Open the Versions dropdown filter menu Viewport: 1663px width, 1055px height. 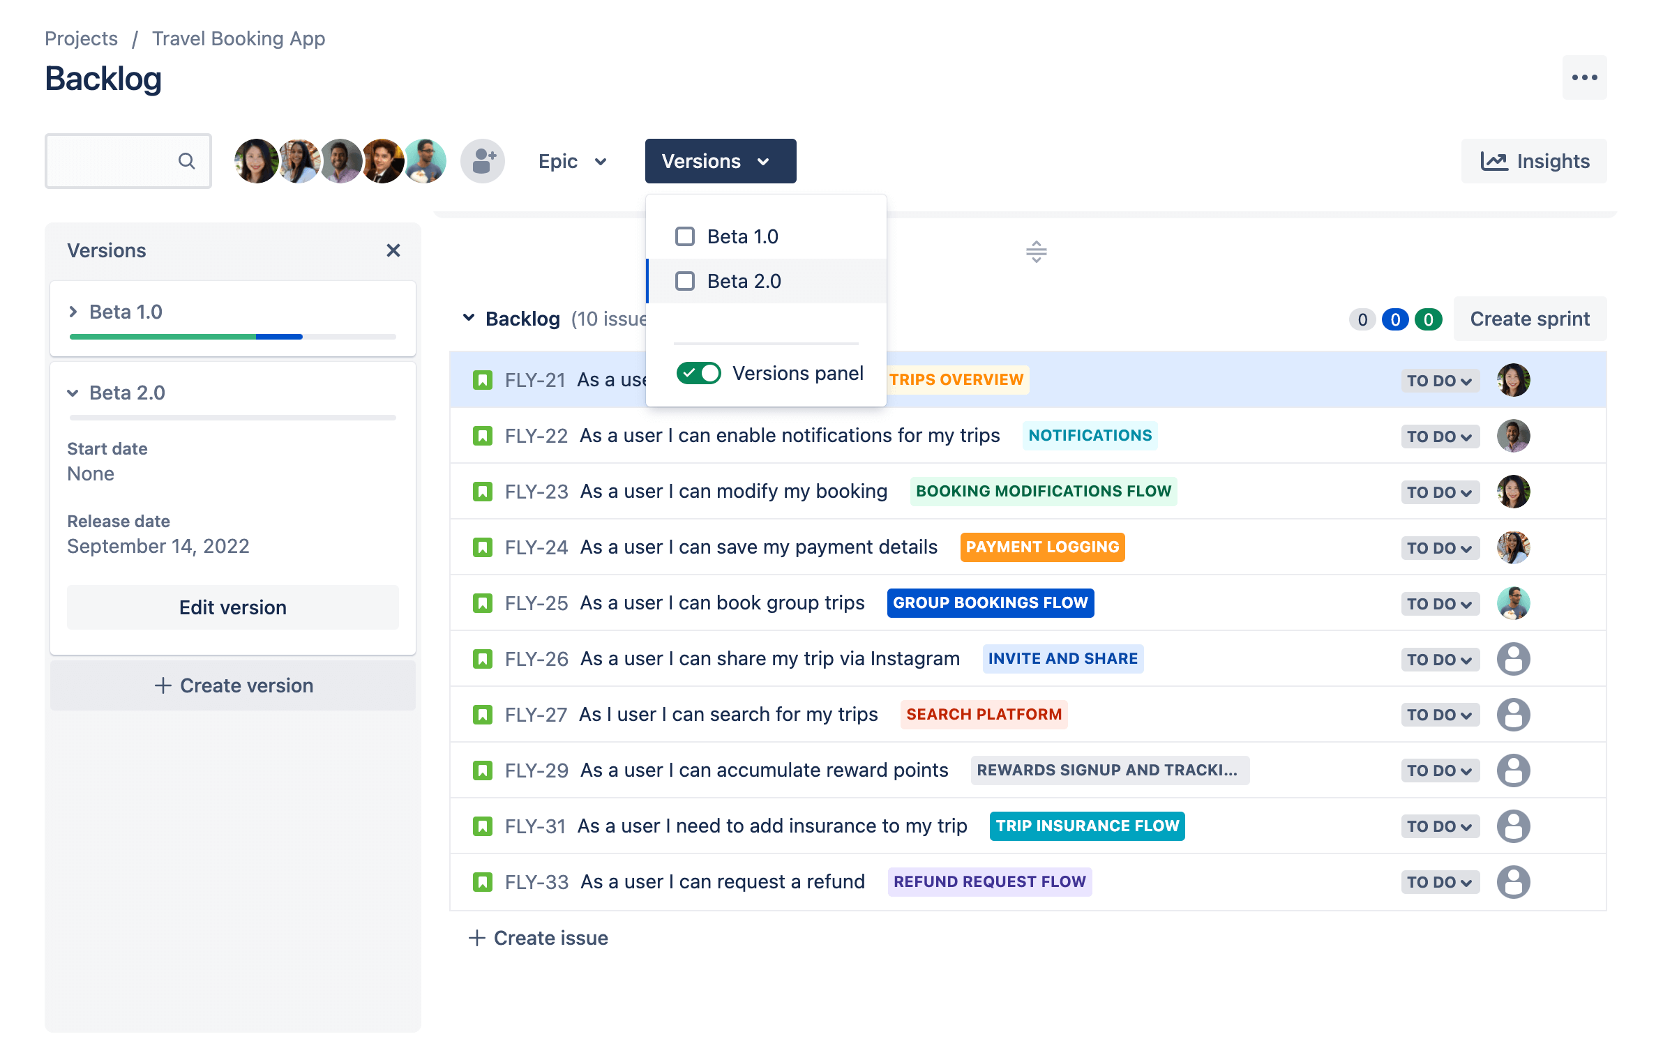click(x=715, y=161)
